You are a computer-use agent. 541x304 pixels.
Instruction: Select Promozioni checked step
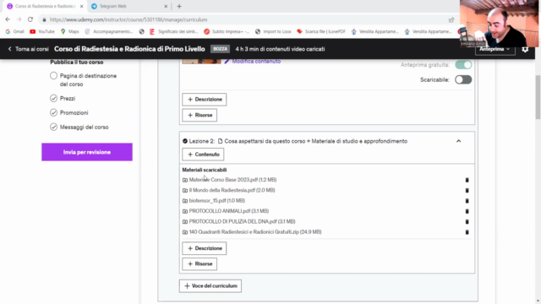point(69,112)
